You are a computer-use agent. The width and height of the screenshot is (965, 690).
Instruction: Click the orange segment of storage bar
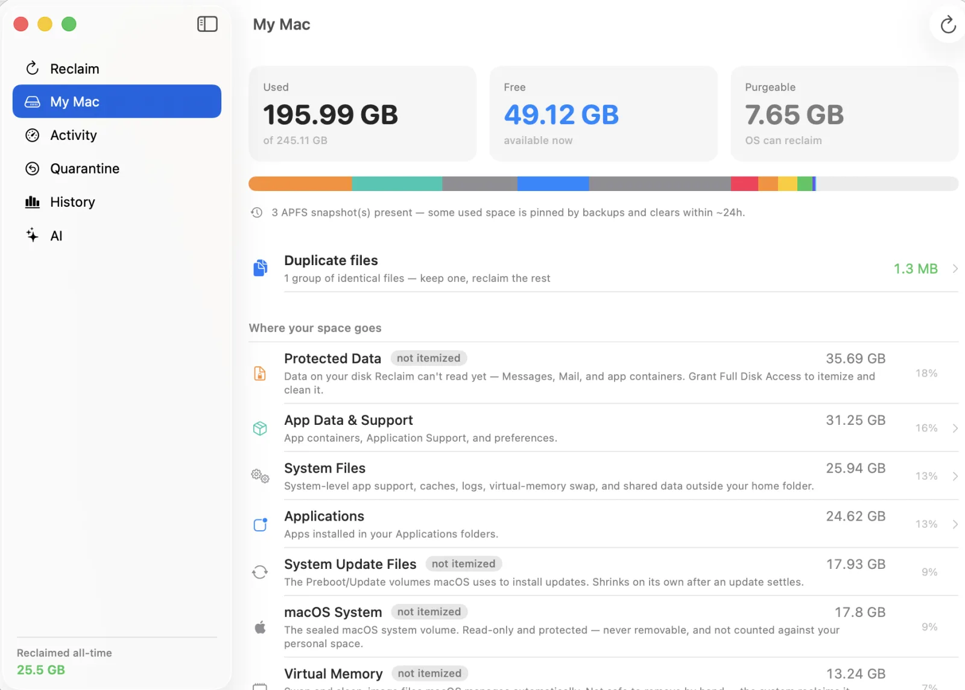coord(300,184)
